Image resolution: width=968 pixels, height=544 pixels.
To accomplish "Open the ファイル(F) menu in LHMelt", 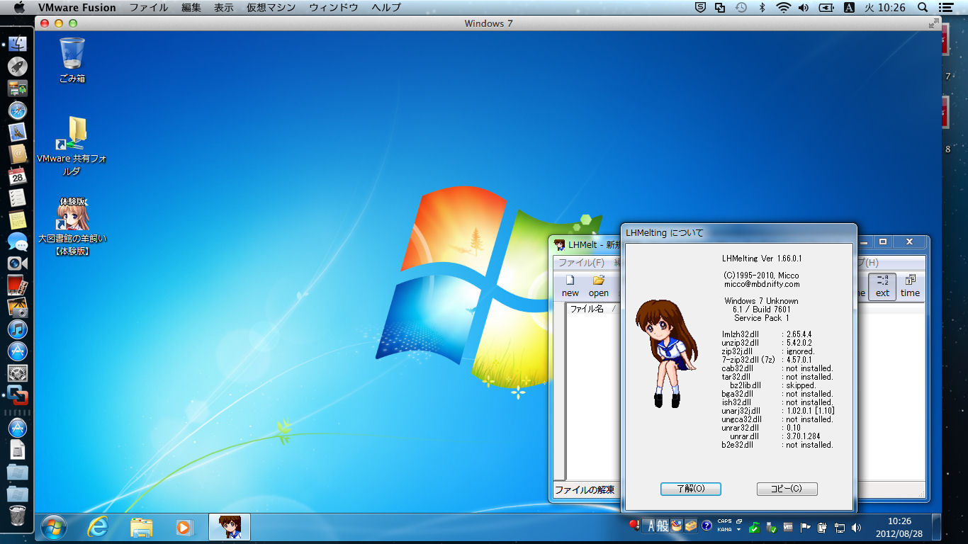I will point(581,262).
